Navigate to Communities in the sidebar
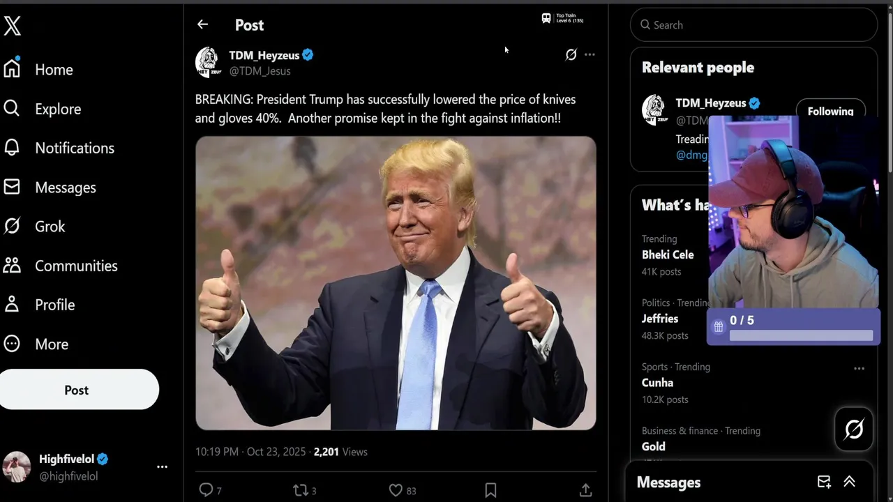Viewport: 893px width, 502px height. [x=76, y=266]
